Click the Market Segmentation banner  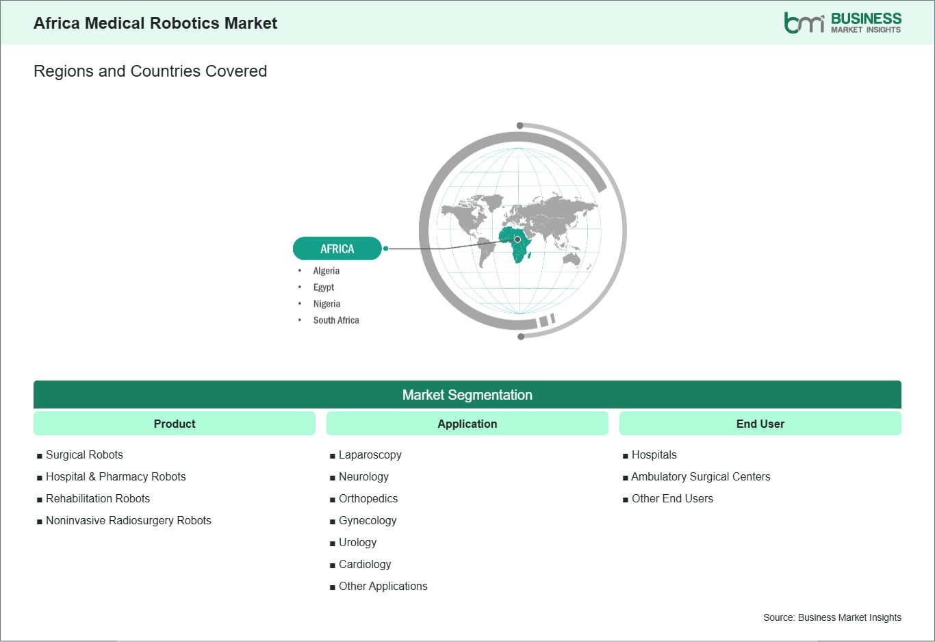pyautogui.click(x=467, y=395)
